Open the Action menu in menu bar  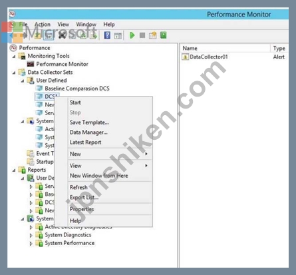(43, 25)
